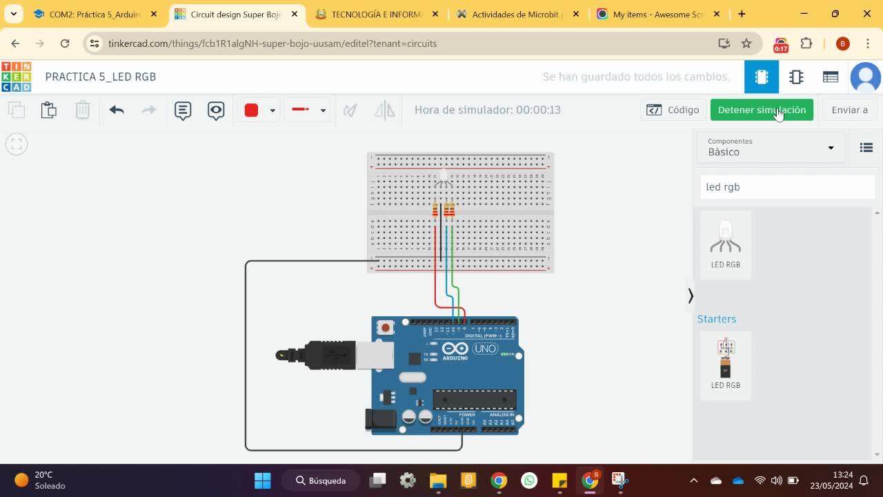This screenshot has height=497, width=883.
Task: Switch to the Actividades de Microbit tab
Action: coord(517,14)
